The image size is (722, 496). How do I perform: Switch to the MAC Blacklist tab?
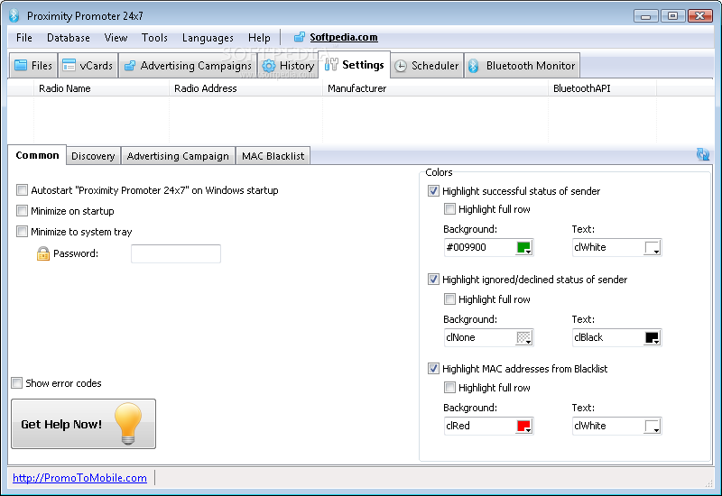[273, 156]
